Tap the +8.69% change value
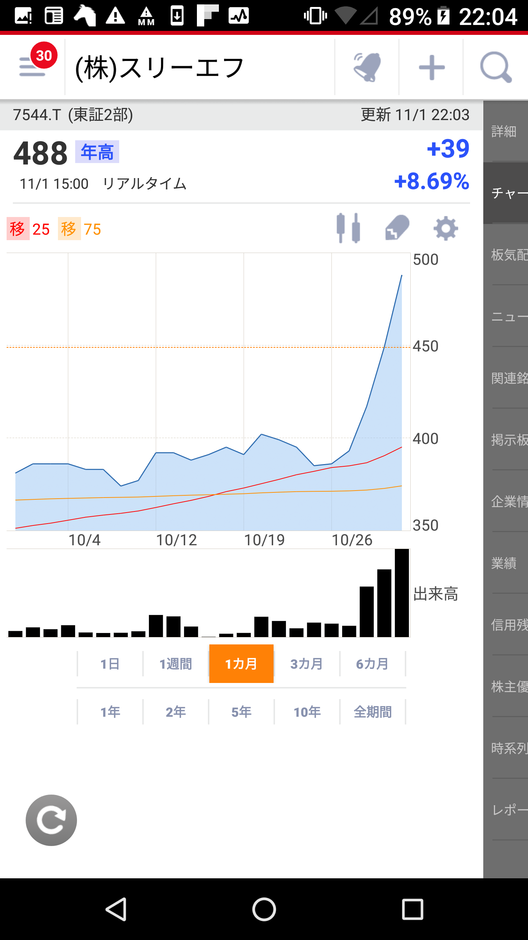Viewport: 528px width, 940px height. coord(432,181)
